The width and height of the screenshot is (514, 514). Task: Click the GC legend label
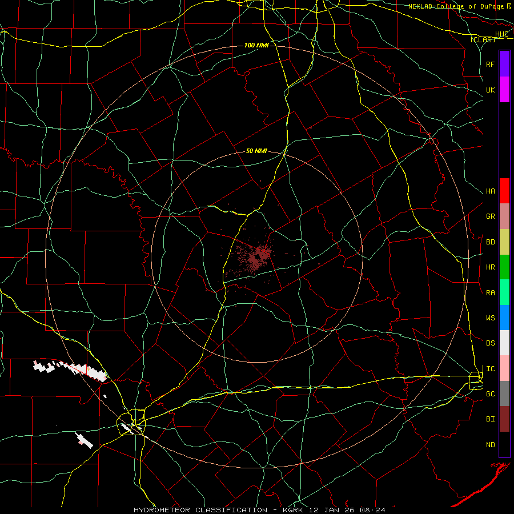(490, 393)
